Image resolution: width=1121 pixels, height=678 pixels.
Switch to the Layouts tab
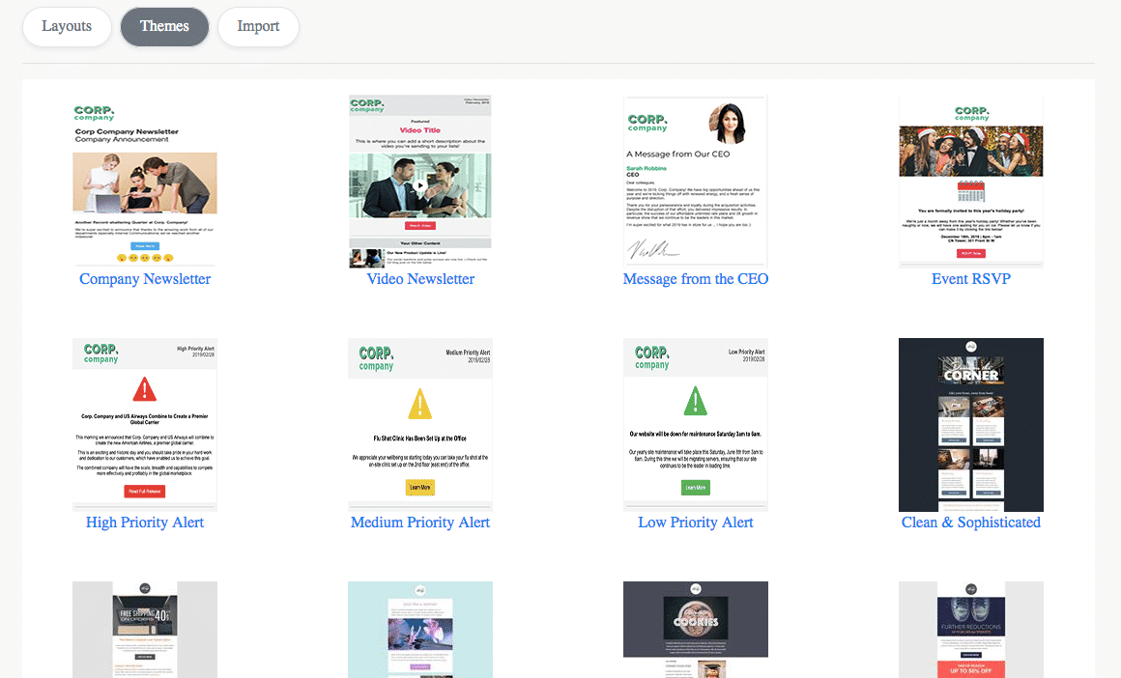point(67,27)
